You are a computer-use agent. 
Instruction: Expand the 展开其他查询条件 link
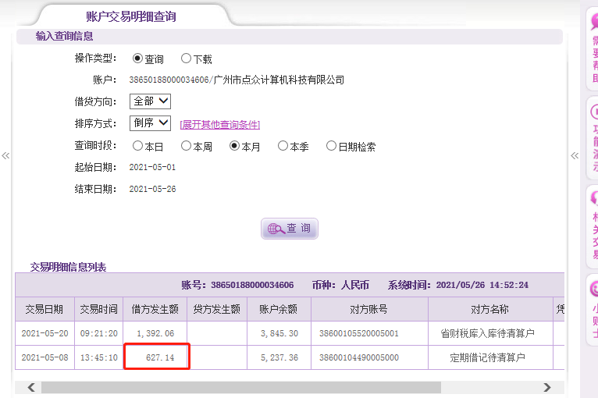pos(219,125)
